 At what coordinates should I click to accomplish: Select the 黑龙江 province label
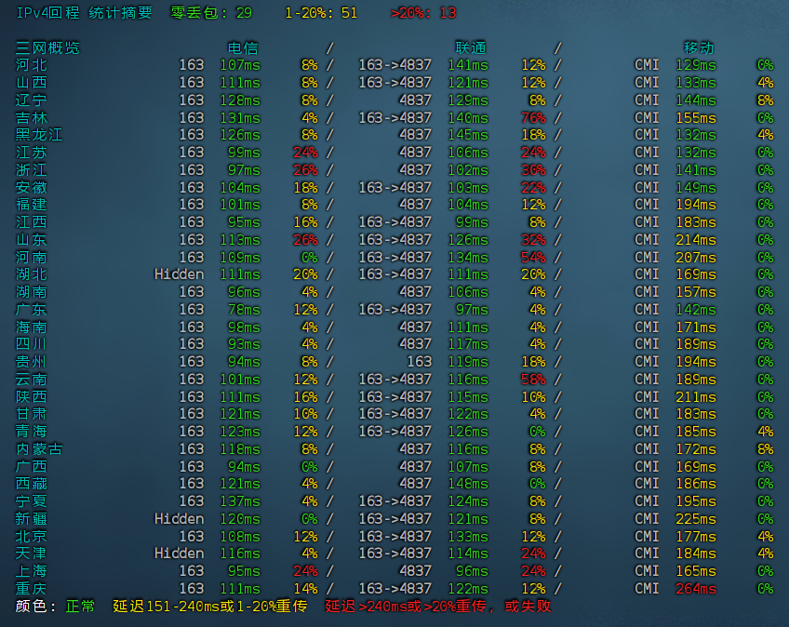click(x=39, y=135)
